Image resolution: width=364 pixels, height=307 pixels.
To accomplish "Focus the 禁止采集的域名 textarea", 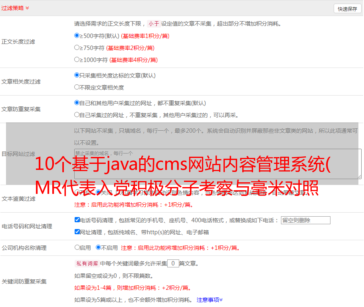I will click(x=218, y=164).
